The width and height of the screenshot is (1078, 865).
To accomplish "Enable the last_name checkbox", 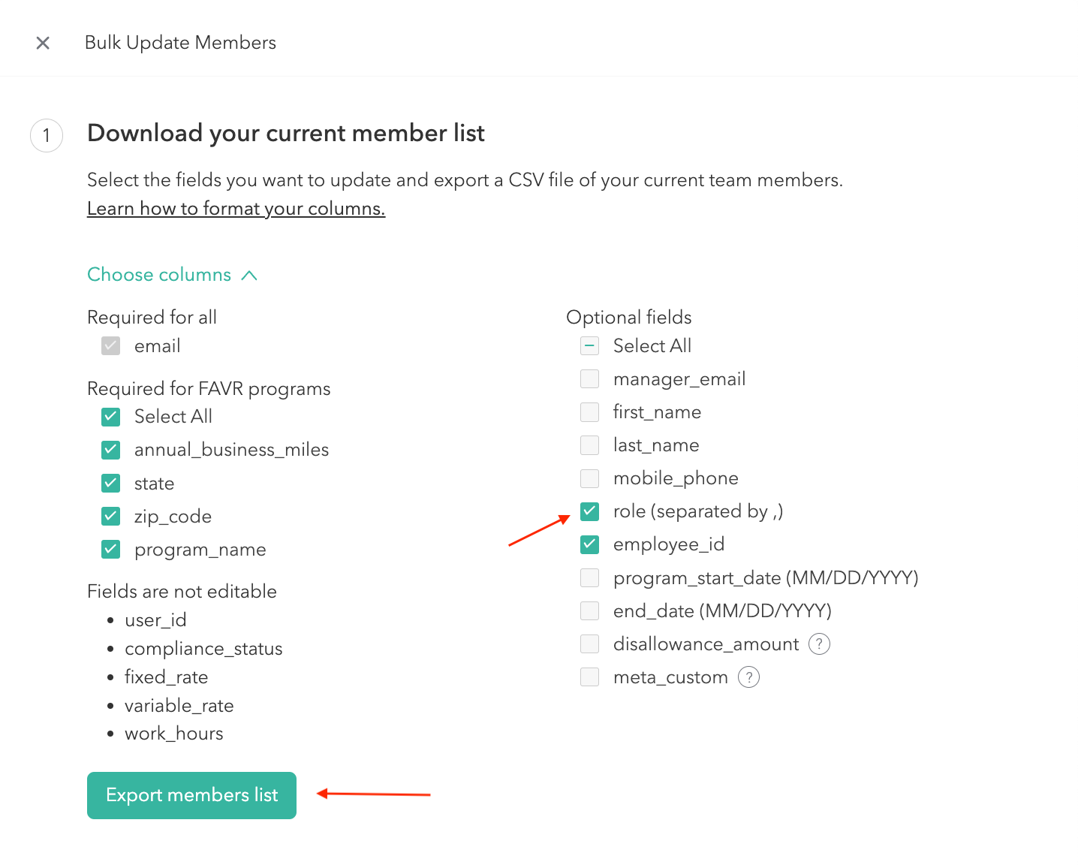I will click(x=590, y=445).
